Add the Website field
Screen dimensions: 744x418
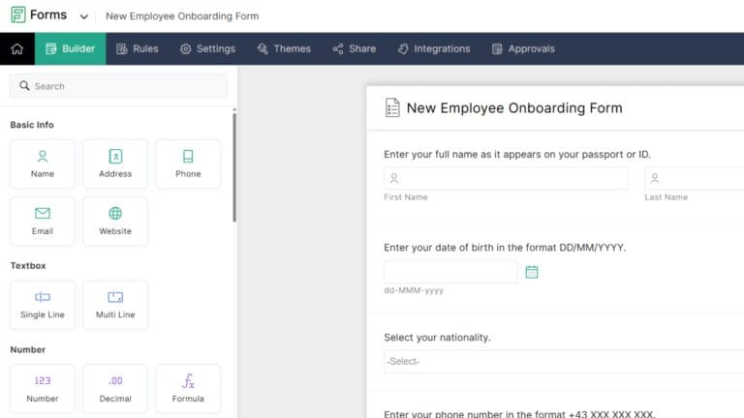[115, 222]
